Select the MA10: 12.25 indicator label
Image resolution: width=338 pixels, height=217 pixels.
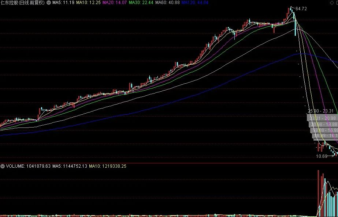88,3
